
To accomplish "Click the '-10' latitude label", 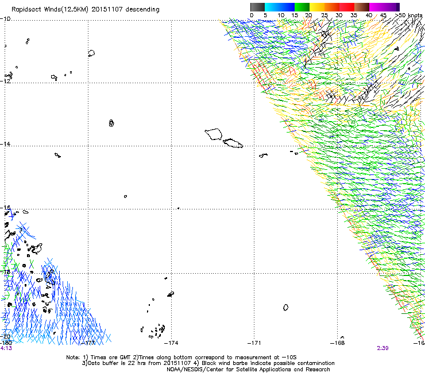I will pos(5,19).
